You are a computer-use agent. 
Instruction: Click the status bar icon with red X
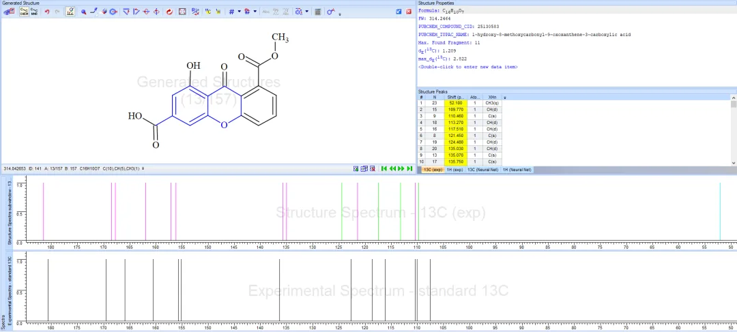(373, 168)
